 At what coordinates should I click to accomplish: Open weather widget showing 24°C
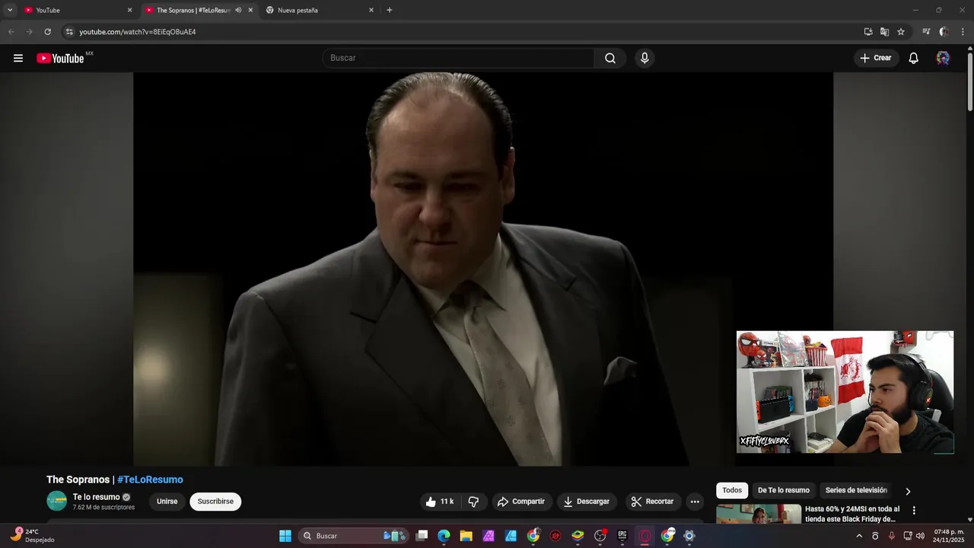point(32,536)
